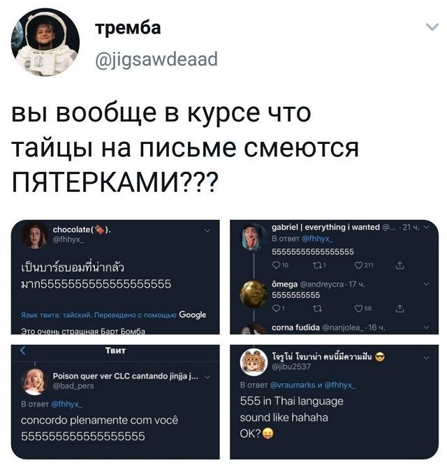Open the @vraumarks mention link
Image resolution: width=447 pixels, height=472 pixels.
tap(293, 385)
